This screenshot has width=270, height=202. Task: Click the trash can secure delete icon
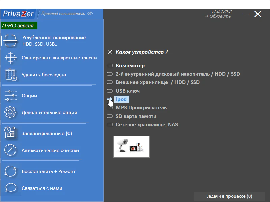coord(10,75)
